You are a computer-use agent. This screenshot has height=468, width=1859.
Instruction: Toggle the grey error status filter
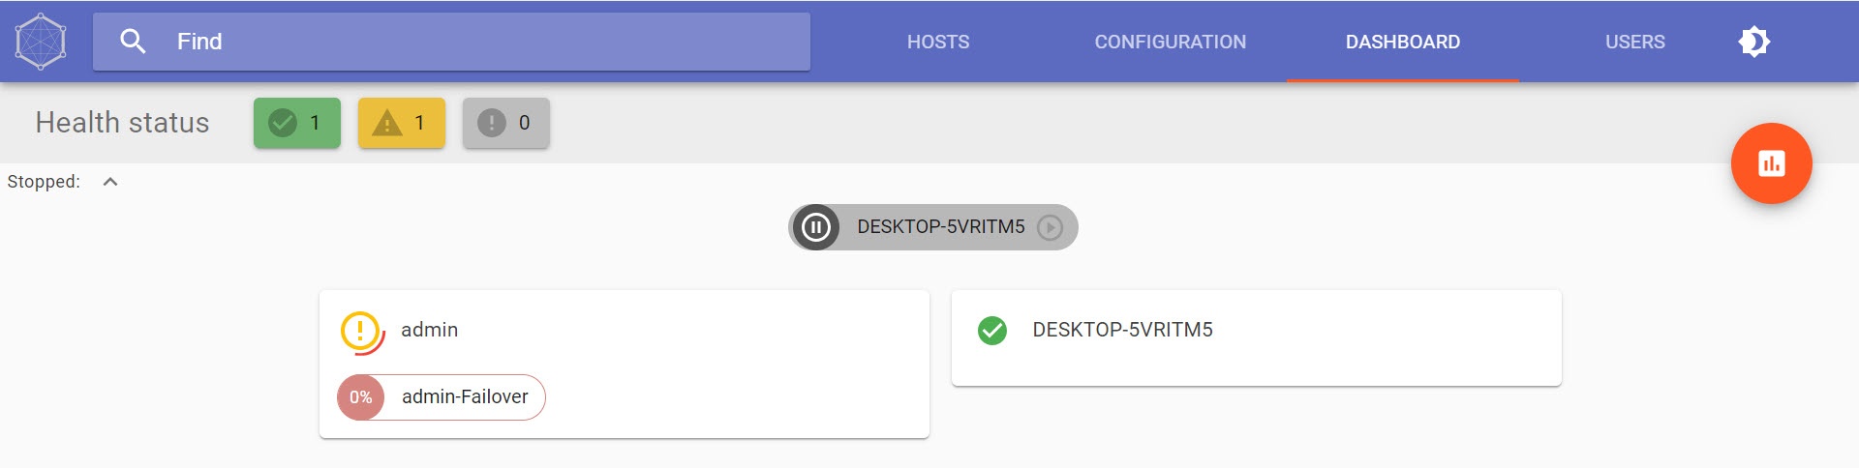[505, 123]
